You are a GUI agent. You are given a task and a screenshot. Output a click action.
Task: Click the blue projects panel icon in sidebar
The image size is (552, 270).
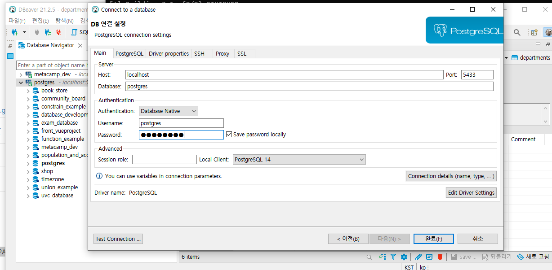(x=10, y=56)
